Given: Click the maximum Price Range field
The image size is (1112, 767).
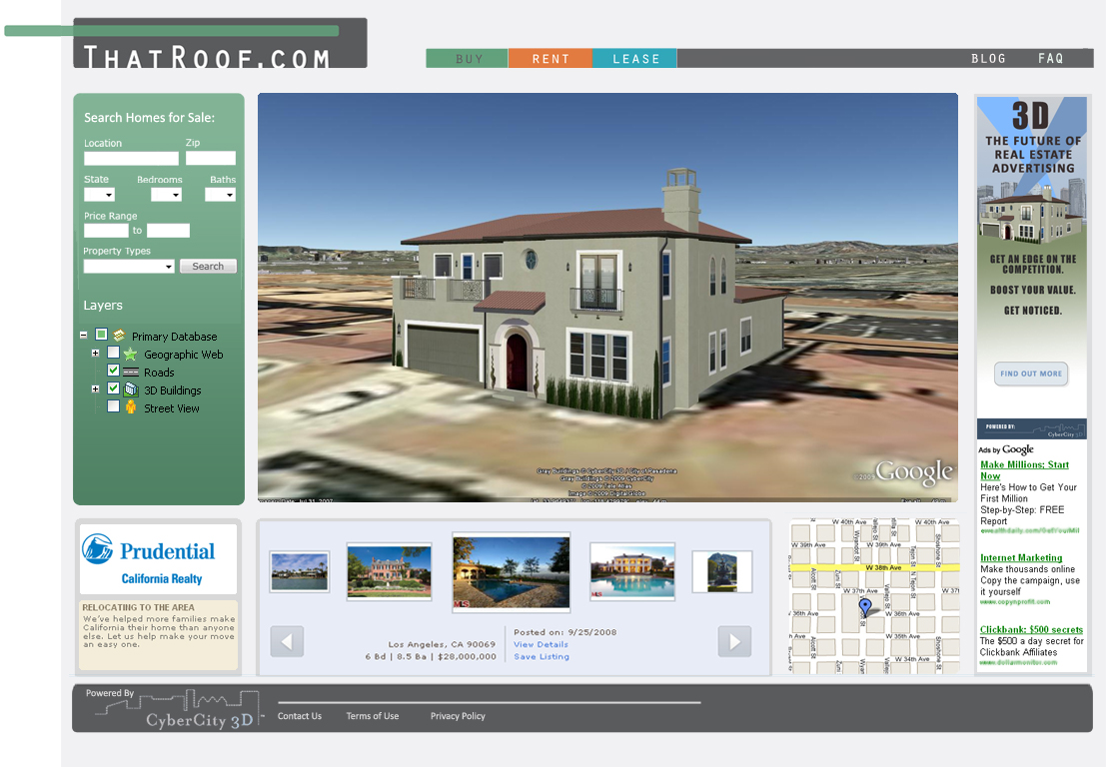Looking at the screenshot, I should 168,231.
